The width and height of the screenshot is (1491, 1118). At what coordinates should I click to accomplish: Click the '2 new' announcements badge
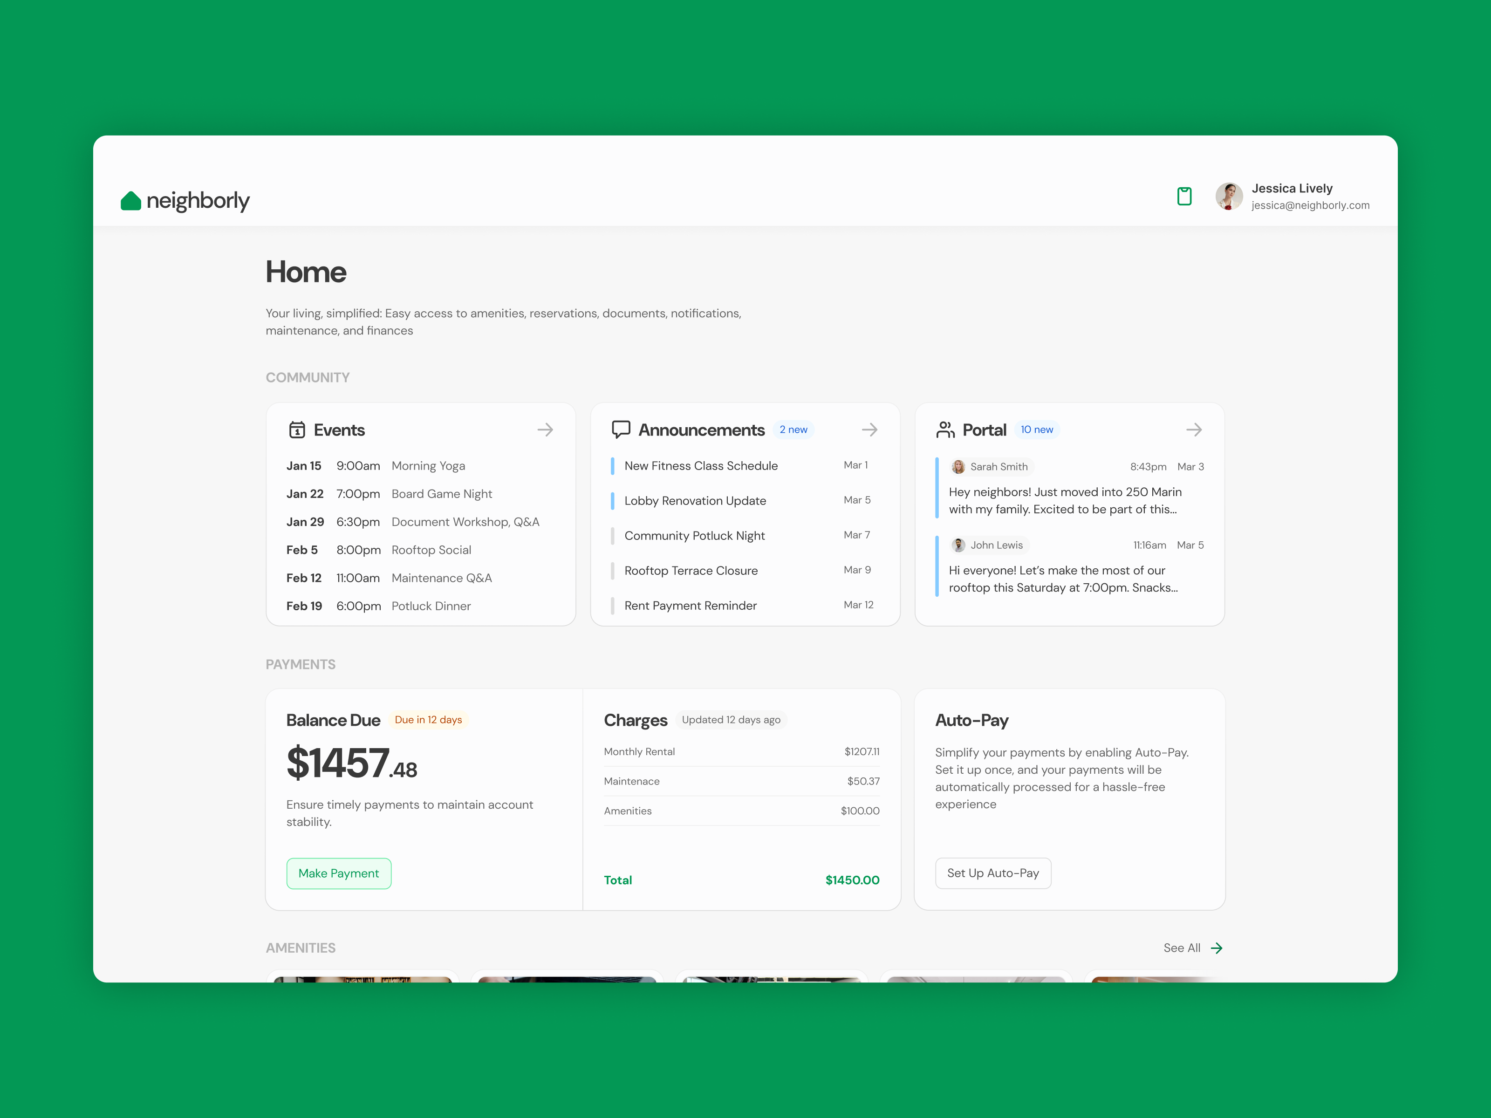point(793,430)
